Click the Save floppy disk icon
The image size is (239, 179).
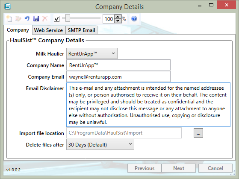point(36,19)
